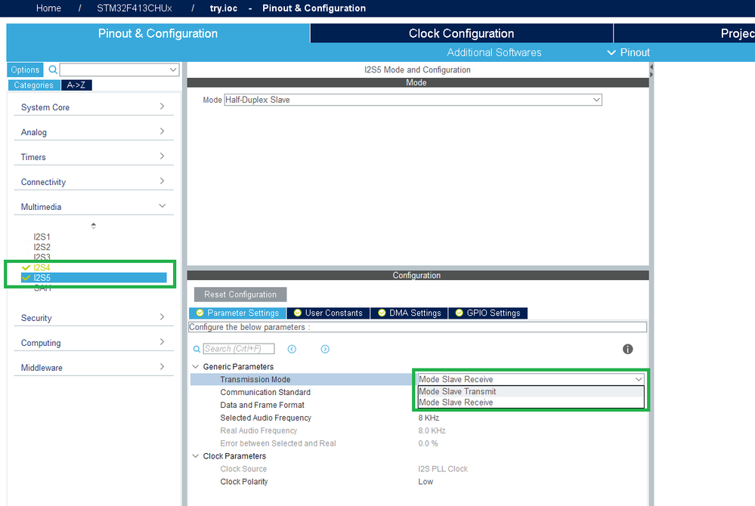This screenshot has height=506, width=755.
Task: Select Clock Polarity parameter
Action: pos(244,482)
